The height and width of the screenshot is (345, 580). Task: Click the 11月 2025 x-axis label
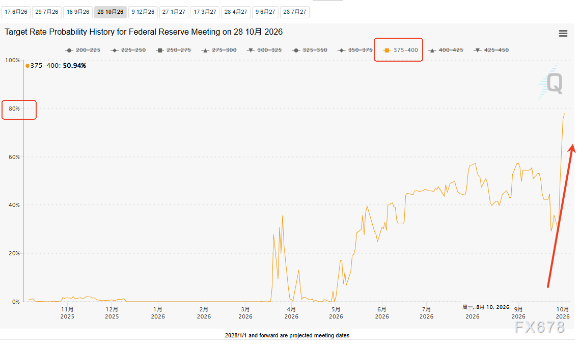pyautogui.click(x=67, y=313)
